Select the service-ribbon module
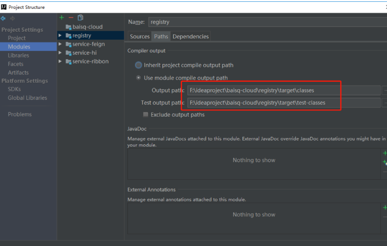 tap(90, 61)
